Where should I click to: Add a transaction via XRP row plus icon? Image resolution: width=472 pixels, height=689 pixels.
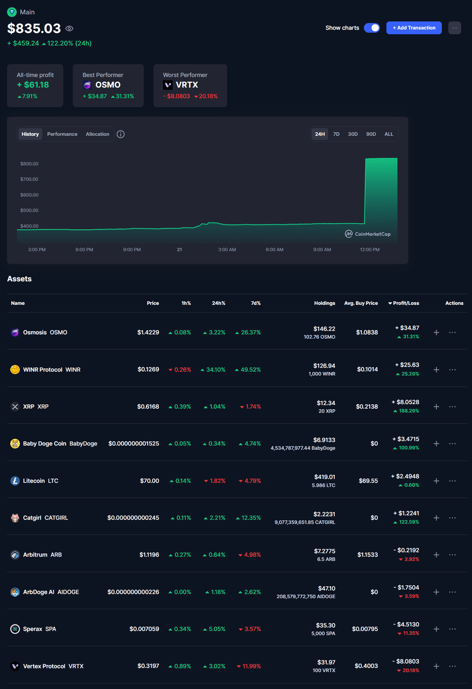click(x=436, y=406)
